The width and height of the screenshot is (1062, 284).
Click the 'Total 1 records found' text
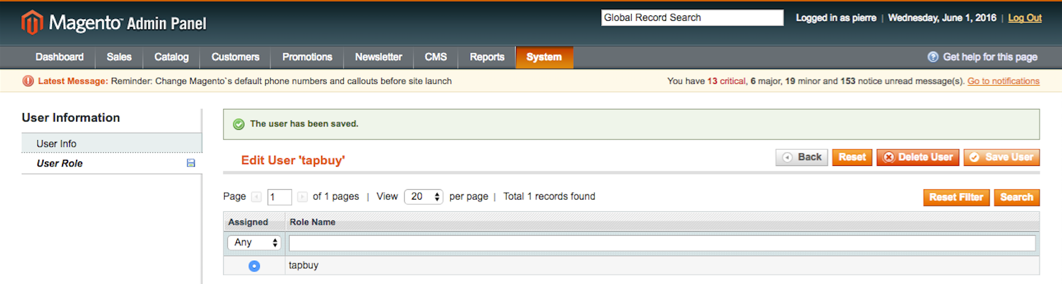pos(549,196)
